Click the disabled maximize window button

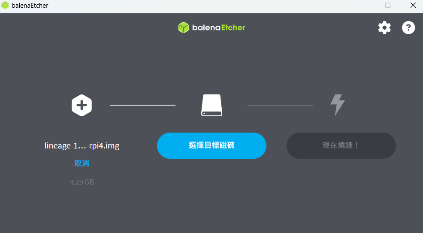coord(388,5)
